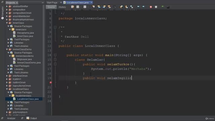
Task: Select the compositionOrnek project
Action: coord(22,13)
